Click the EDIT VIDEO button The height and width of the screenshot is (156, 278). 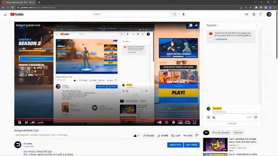(x=192, y=145)
